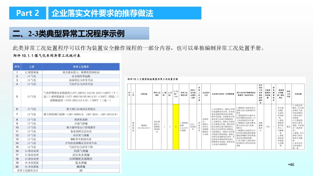Click the cell '备泵故障无法启动'
The image size is (313, 176).
81,131
